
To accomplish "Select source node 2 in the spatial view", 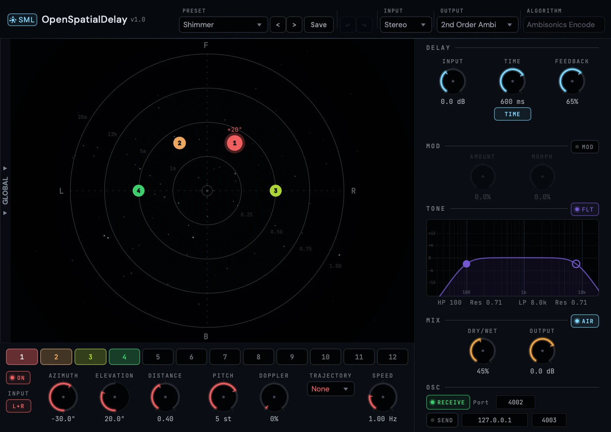I will point(180,143).
